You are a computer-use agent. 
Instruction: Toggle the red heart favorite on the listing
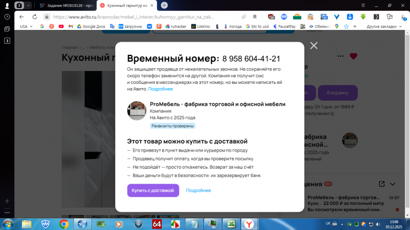point(353,56)
